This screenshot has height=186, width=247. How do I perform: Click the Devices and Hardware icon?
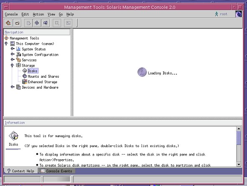[18, 87]
